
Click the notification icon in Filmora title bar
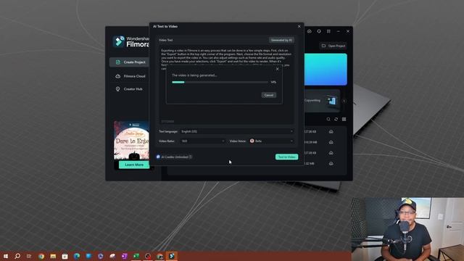click(x=319, y=31)
